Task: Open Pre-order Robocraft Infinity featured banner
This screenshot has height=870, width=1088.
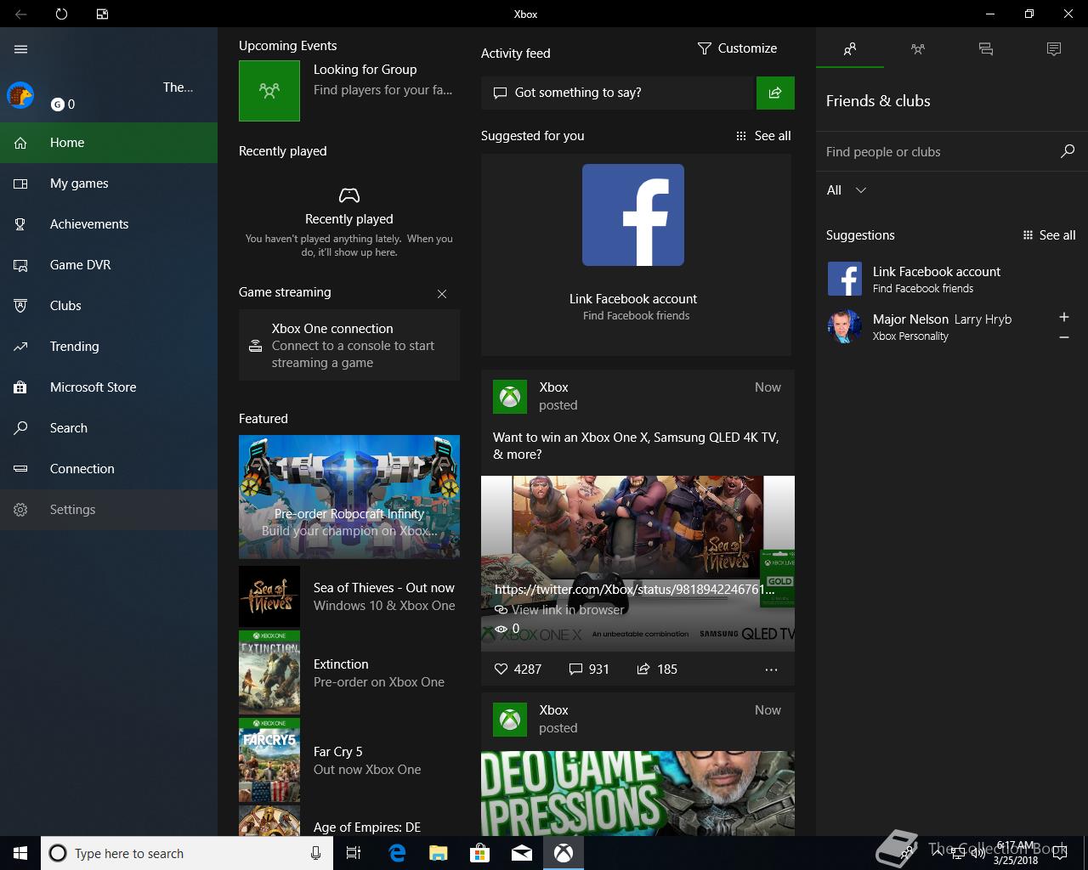Action: pyautogui.click(x=349, y=497)
